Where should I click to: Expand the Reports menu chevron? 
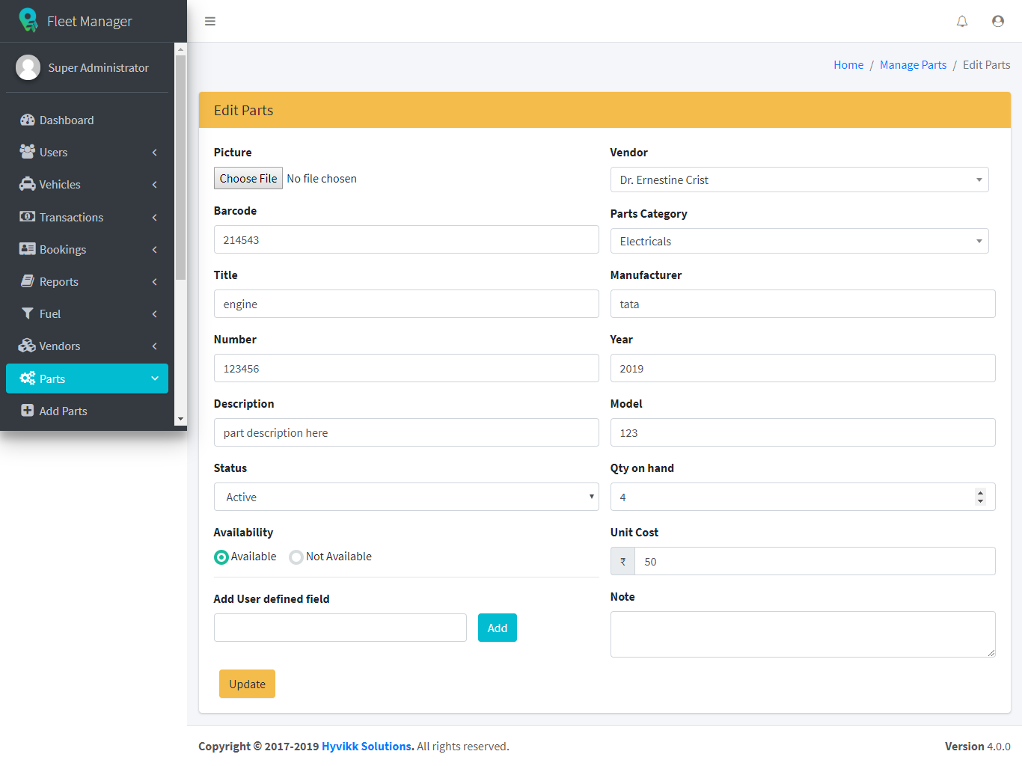(155, 282)
